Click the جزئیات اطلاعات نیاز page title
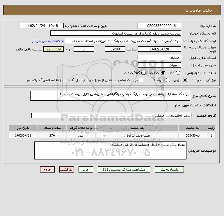 click(198, 10)
